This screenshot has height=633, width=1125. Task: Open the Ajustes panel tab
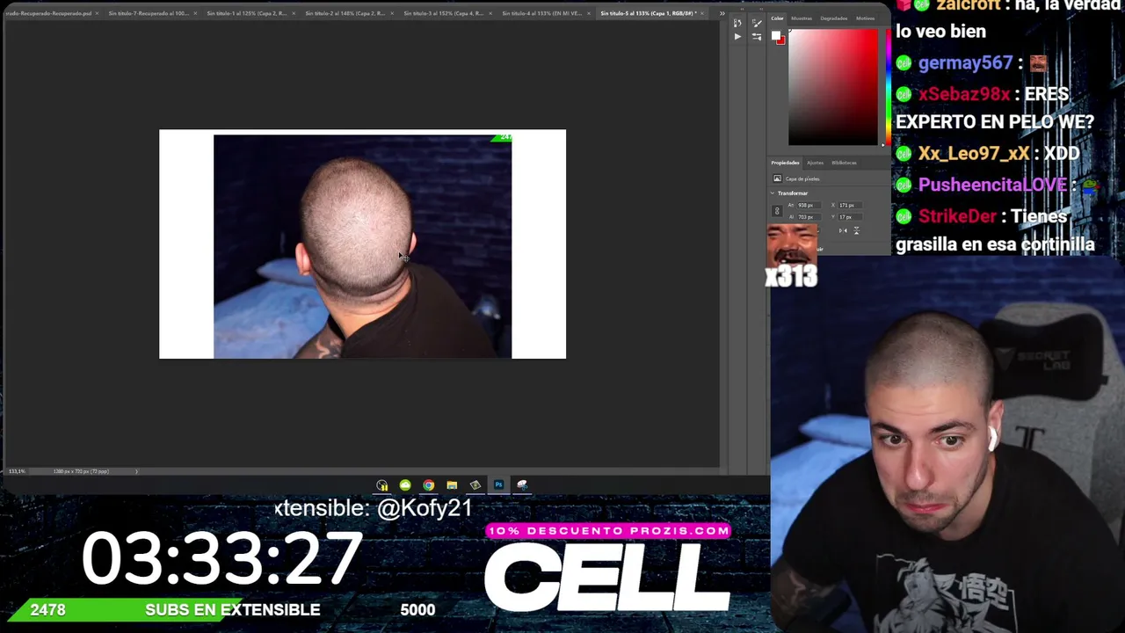pyautogui.click(x=816, y=163)
